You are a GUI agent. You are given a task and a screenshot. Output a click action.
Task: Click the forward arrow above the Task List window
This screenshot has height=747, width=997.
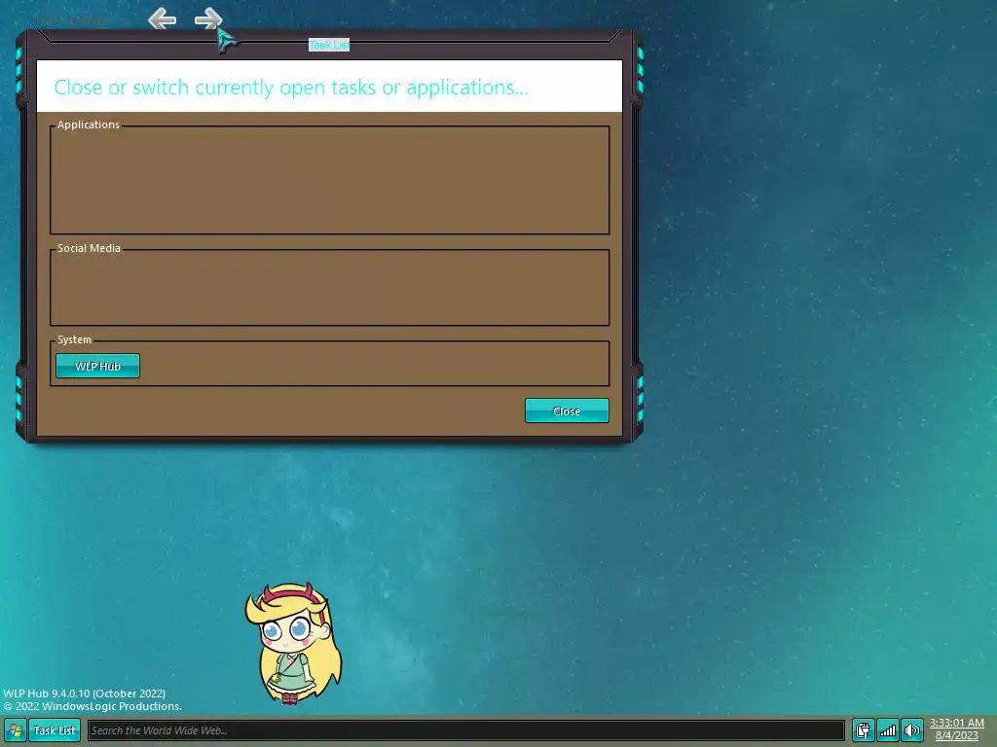208,19
